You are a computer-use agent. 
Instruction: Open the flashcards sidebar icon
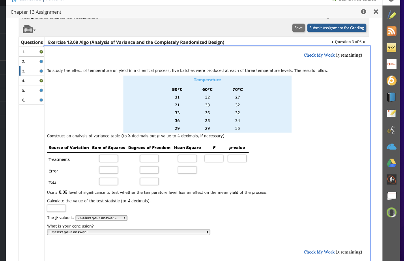(391, 196)
